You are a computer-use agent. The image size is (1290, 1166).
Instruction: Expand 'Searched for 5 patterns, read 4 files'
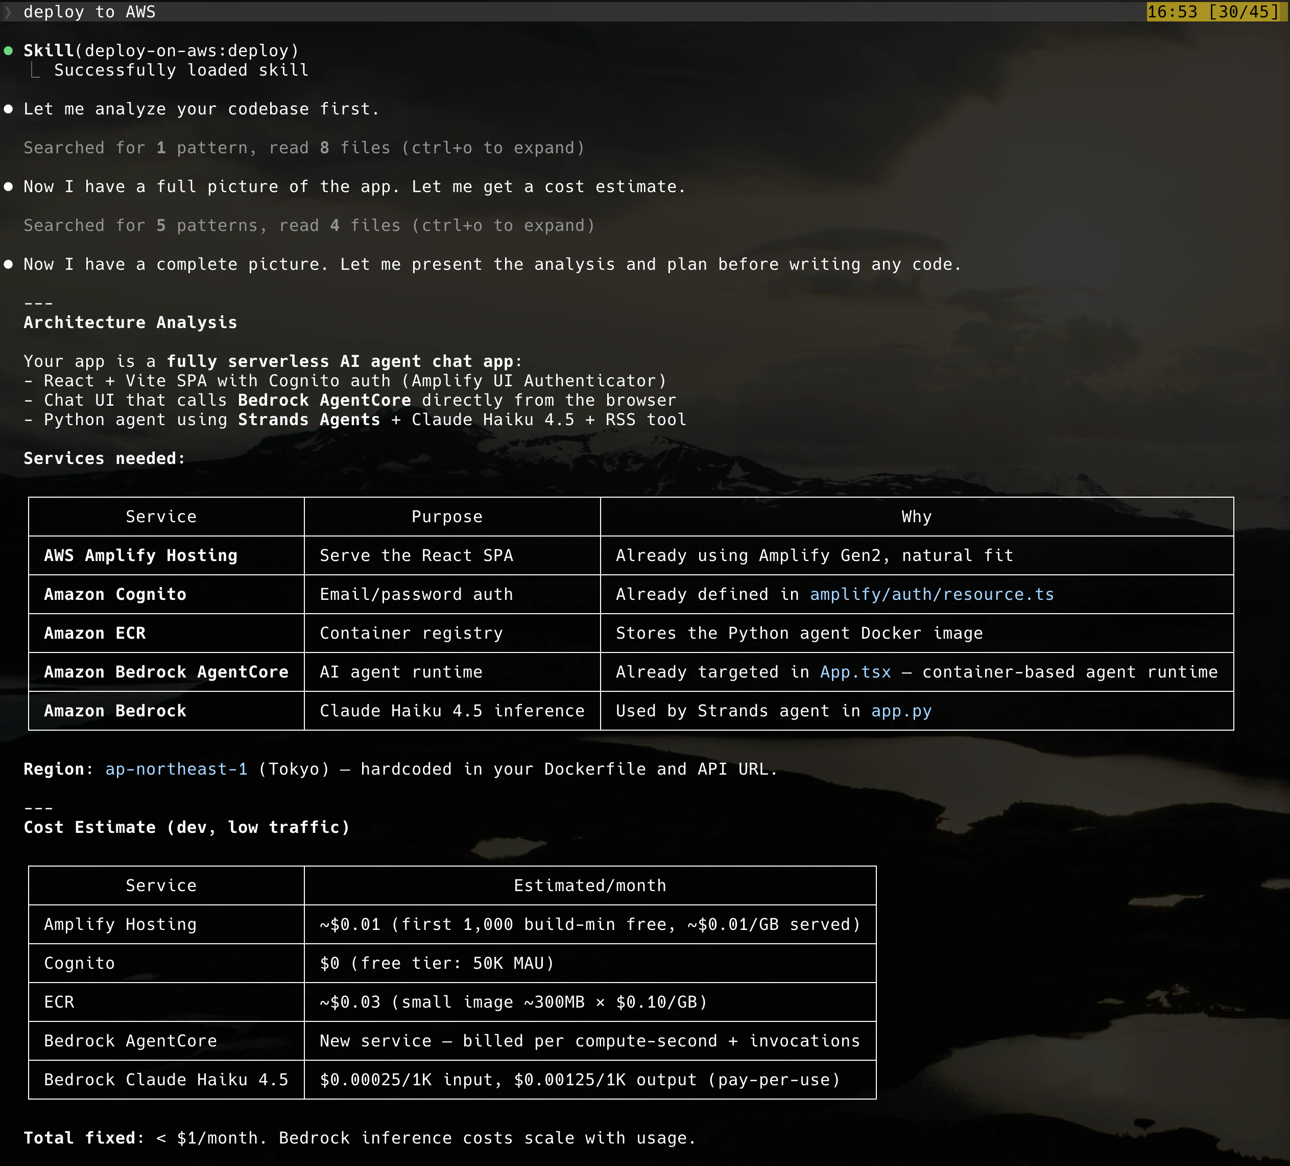click(309, 225)
